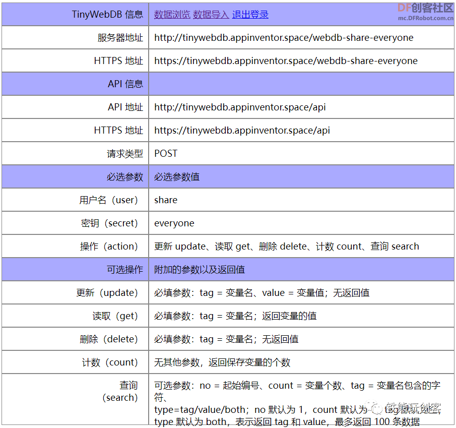Viewport: 456px width, 428px height.
Task: Click the 无其他参数，返回保存变量的个数 text
Action: pos(222,362)
